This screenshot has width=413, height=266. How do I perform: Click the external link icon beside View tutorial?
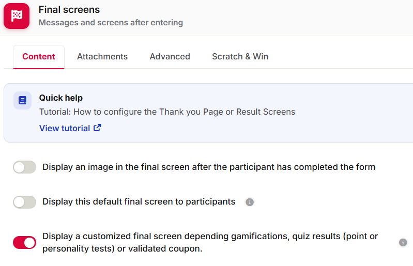point(97,128)
